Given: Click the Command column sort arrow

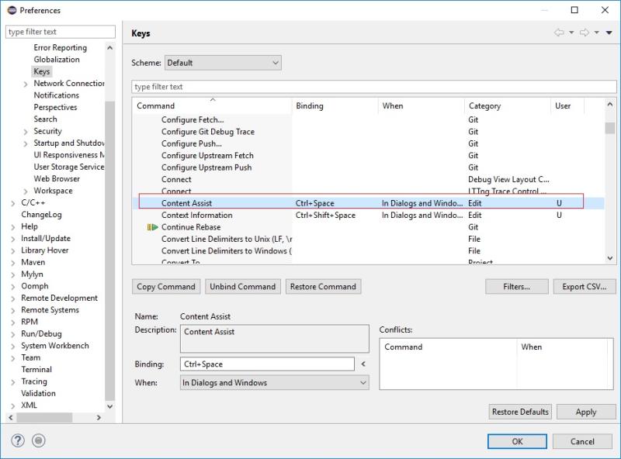Looking at the screenshot, I should (213, 100).
